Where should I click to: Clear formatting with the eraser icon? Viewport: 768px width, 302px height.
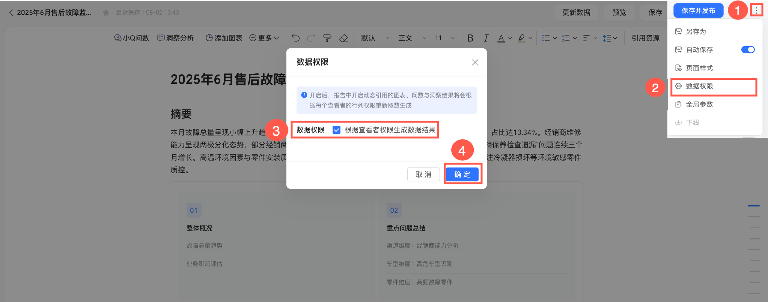(x=343, y=38)
